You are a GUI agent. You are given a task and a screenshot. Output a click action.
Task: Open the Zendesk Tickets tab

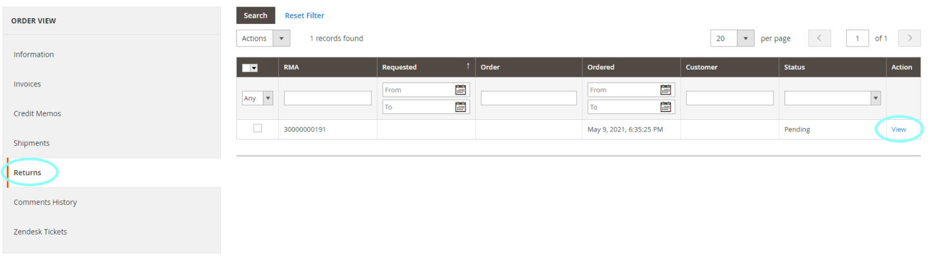pyautogui.click(x=112, y=232)
